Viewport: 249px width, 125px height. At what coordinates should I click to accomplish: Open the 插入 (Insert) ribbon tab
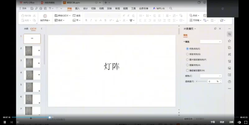[x=77, y=9]
